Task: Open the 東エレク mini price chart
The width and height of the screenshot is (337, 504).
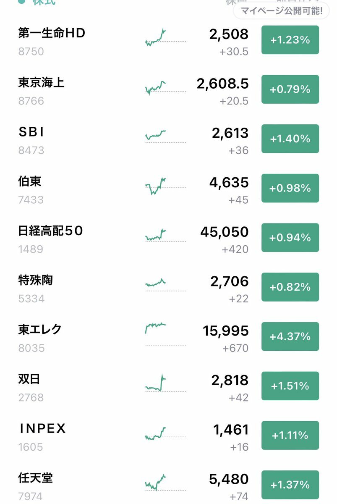Action: pyautogui.click(x=165, y=334)
